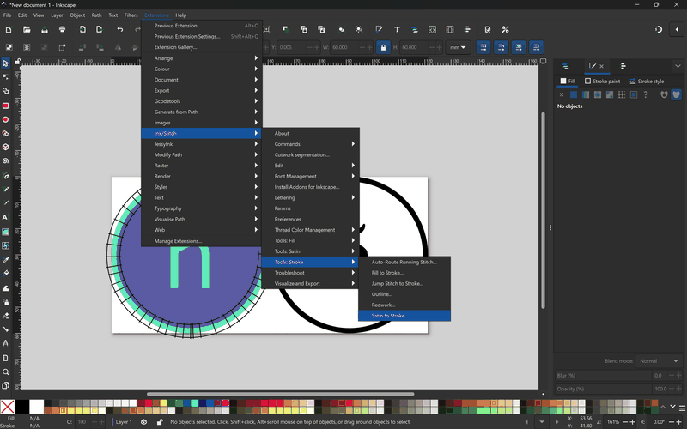Viewport: 687px width, 429px height.
Task: Expand the Visualize and Export submenu
Action: point(311,283)
